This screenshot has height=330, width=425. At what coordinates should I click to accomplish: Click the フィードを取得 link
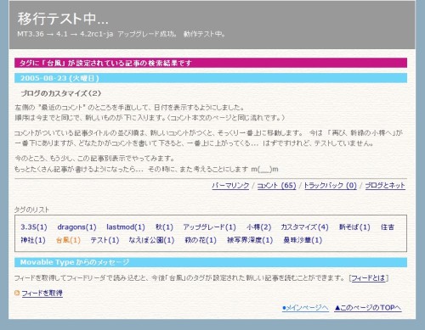click(x=42, y=293)
